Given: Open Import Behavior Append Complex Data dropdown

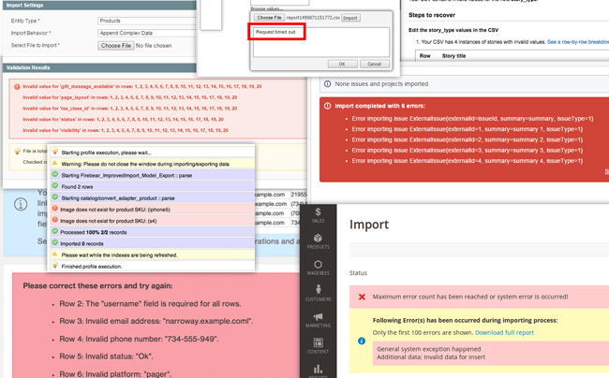Looking at the screenshot, I should pos(147,33).
